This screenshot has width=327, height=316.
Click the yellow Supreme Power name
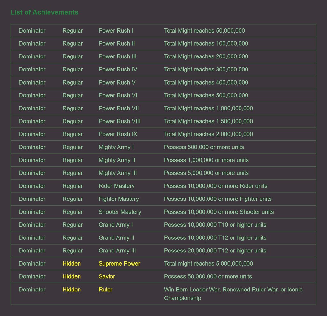tap(119, 264)
